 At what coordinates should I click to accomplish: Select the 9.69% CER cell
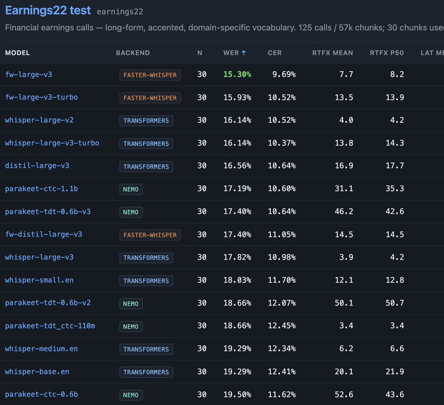pyautogui.click(x=284, y=74)
